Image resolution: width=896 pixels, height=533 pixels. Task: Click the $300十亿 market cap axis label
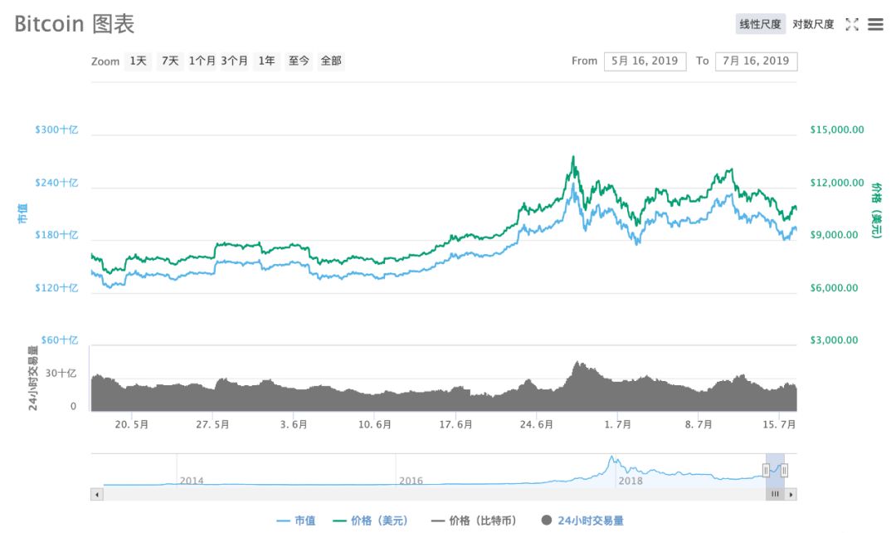click(x=56, y=130)
